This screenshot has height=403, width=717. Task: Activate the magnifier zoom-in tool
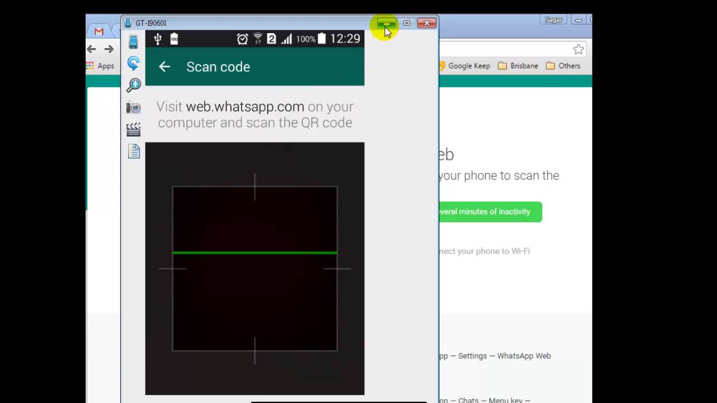pos(133,85)
